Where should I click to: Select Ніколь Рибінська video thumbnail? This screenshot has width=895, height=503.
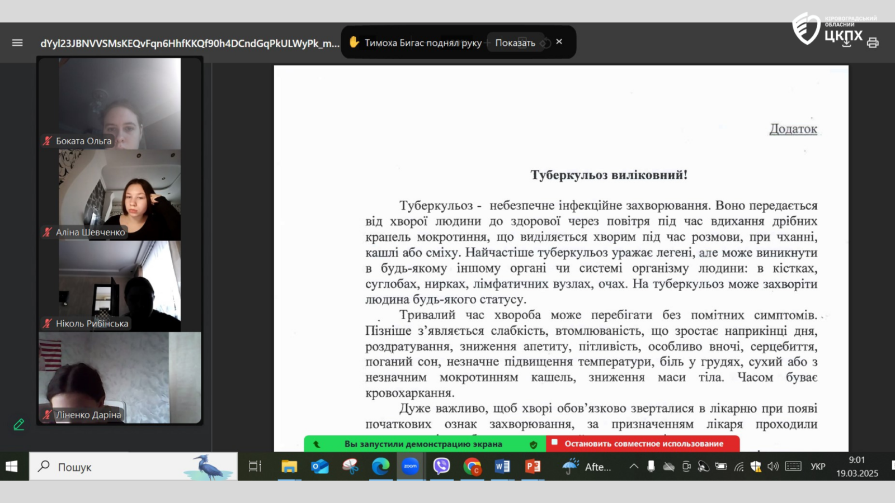coord(120,286)
